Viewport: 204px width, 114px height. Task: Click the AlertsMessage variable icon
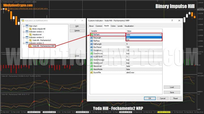pos(92,60)
